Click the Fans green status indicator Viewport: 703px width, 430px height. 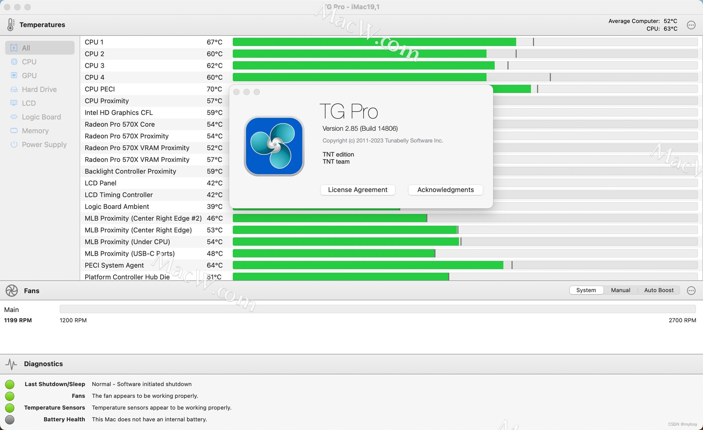[x=10, y=396]
